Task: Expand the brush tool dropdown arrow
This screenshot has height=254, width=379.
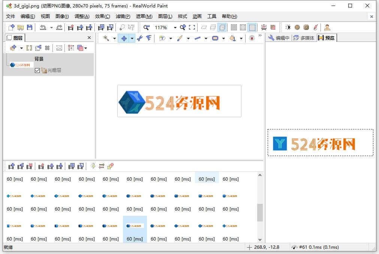Action: (188, 39)
